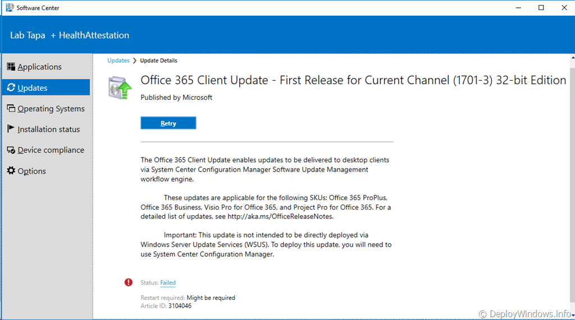Click the Published by Microsoft text
This screenshot has height=320, width=575.
click(176, 98)
